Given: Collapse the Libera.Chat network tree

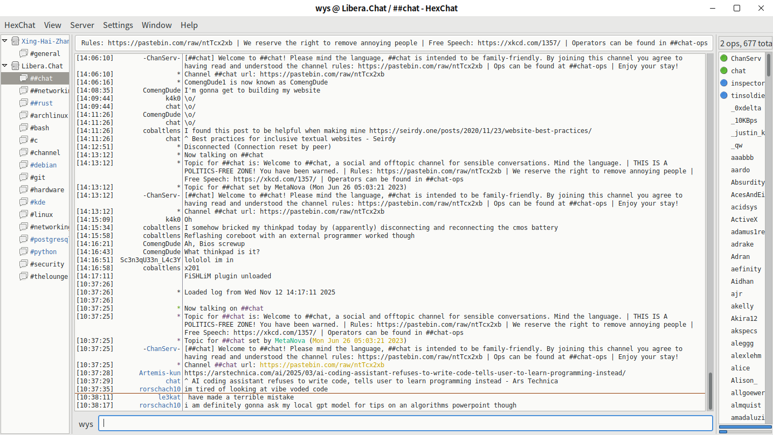Looking at the screenshot, I should point(5,66).
